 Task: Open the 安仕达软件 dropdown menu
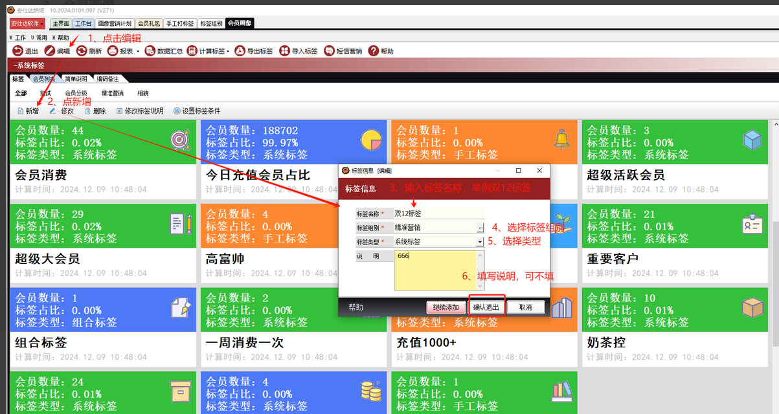click(28, 23)
